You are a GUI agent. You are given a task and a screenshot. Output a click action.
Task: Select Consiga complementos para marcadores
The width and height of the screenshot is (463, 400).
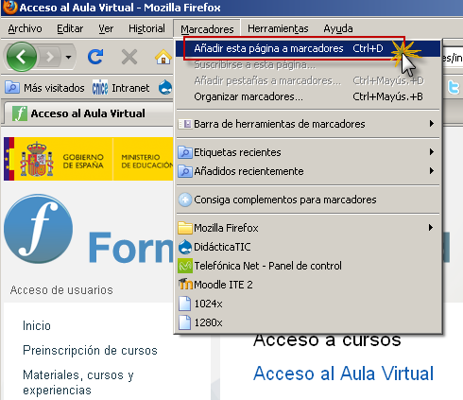click(308, 200)
